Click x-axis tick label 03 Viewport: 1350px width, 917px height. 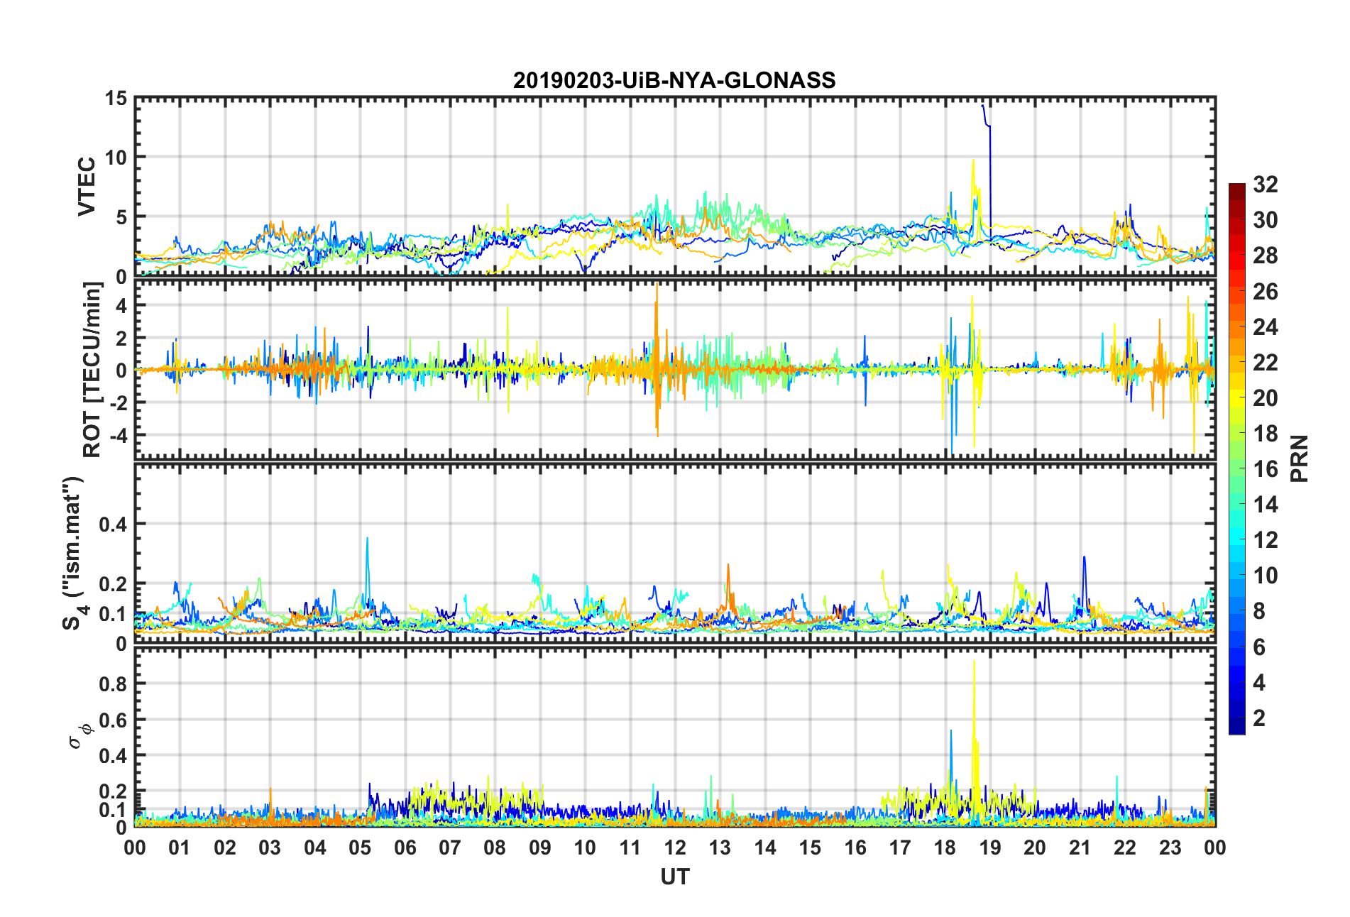point(270,847)
